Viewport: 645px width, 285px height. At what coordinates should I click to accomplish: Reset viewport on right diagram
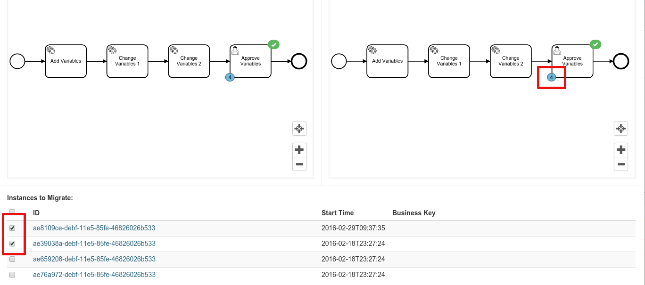(x=621, y=128)
